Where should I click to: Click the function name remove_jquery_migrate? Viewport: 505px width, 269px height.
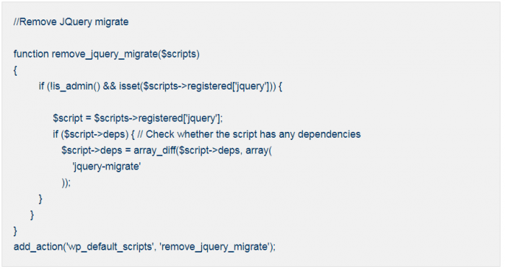(x=105, y=54)
